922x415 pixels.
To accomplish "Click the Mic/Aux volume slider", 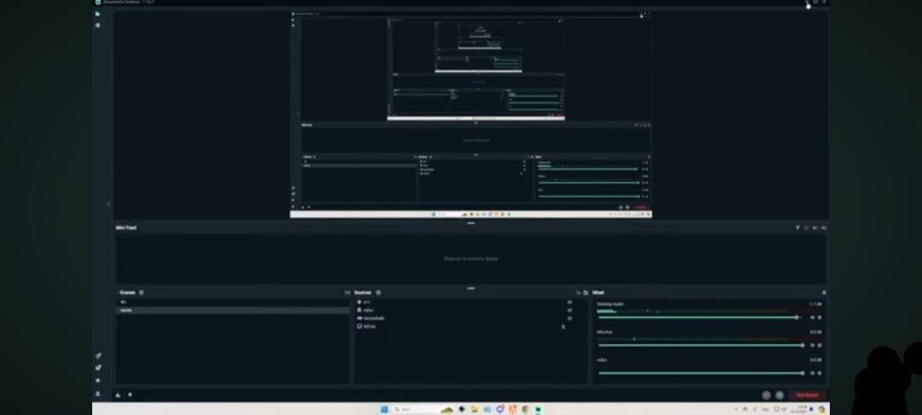I will click(x=700, y=345).
